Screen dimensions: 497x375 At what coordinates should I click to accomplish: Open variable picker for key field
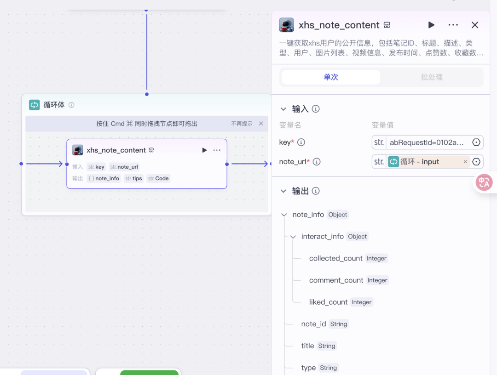pyautogui.click(x=476, y=142)
